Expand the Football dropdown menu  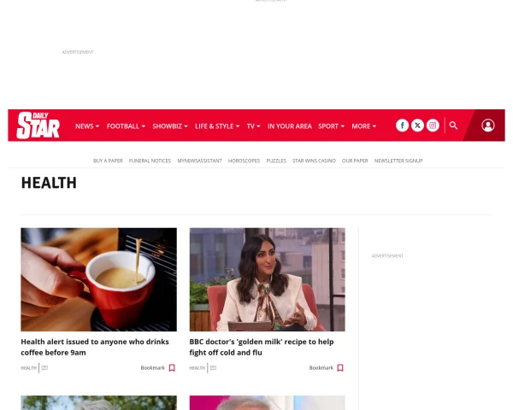126,126
